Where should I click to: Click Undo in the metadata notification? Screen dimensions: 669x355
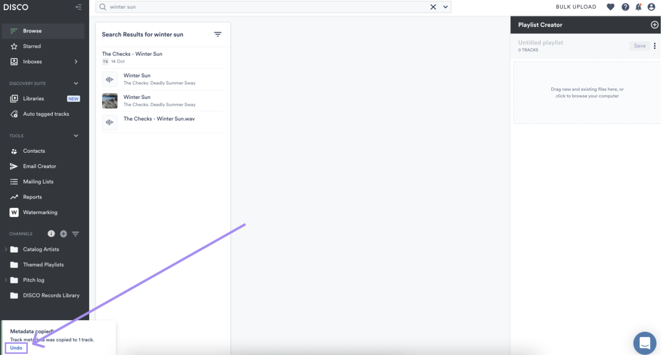coord(16,348)
